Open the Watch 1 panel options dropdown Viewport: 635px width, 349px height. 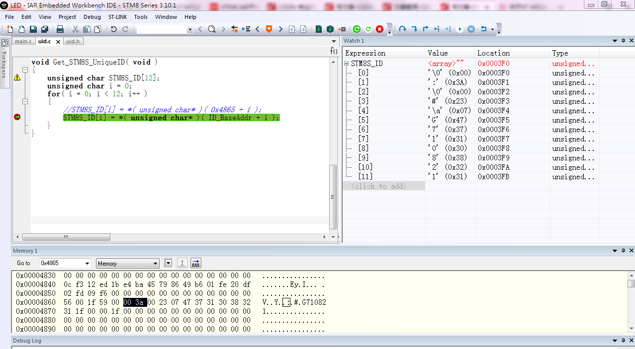[x=615, y=41]
